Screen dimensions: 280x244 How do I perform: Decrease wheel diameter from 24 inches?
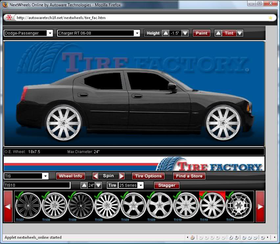(x=98, y=185)
